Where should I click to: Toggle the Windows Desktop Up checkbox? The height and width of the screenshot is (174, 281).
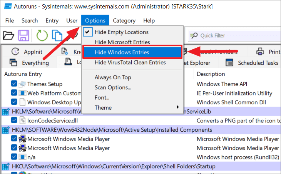[x=14, y=102]
